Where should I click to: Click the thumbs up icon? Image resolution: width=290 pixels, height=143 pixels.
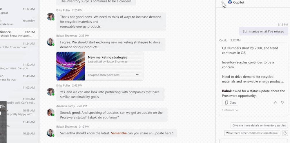click(275, 102)
